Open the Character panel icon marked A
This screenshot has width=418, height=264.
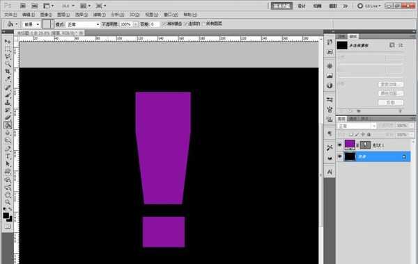pyautogui.click(x=330, y=172)
